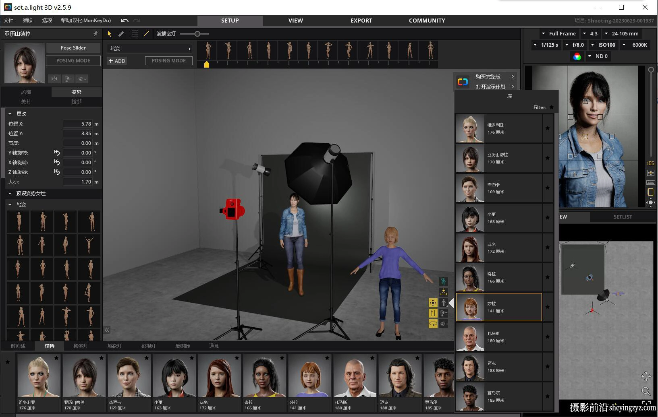The width and height of the screenshot is (658, 417).
Task: Select the yellow line tool
Action: [146, 34]
